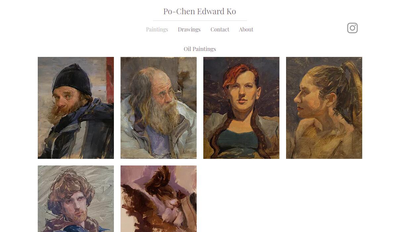Click the divider line beneath the site title
The height and width of the screenshot is (232, 395).
[200, 21]
